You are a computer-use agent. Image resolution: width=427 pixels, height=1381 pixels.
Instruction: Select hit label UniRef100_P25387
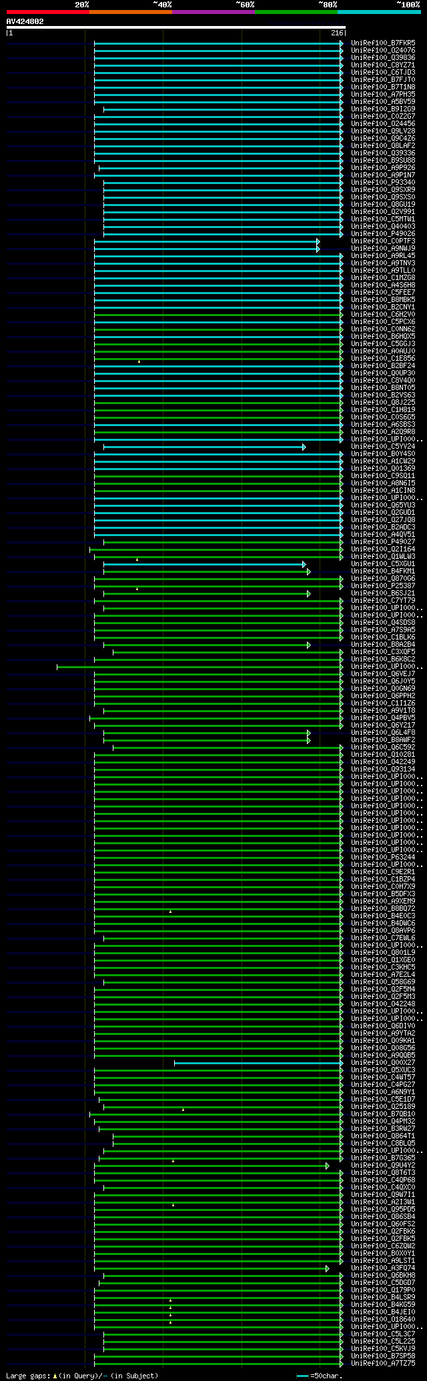click(x=383, y=586)
